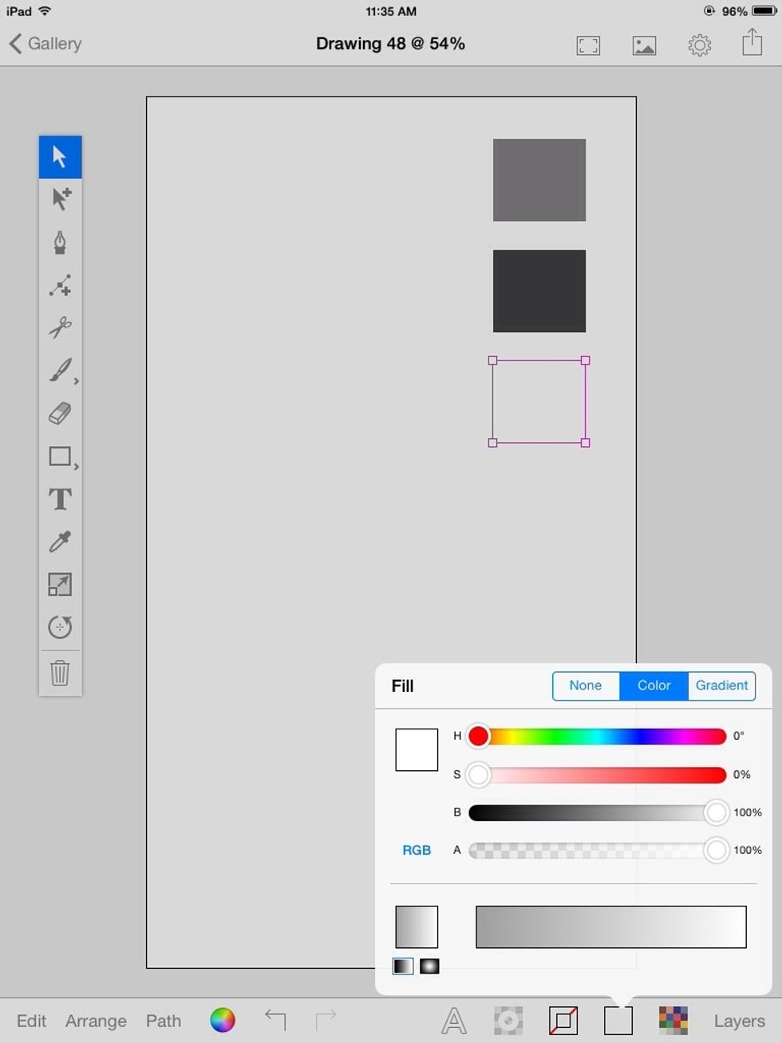Viewport: 782px width, 1043px height.
Task: Tap the Trash tool to delete selection
Action: pos(60,673)
